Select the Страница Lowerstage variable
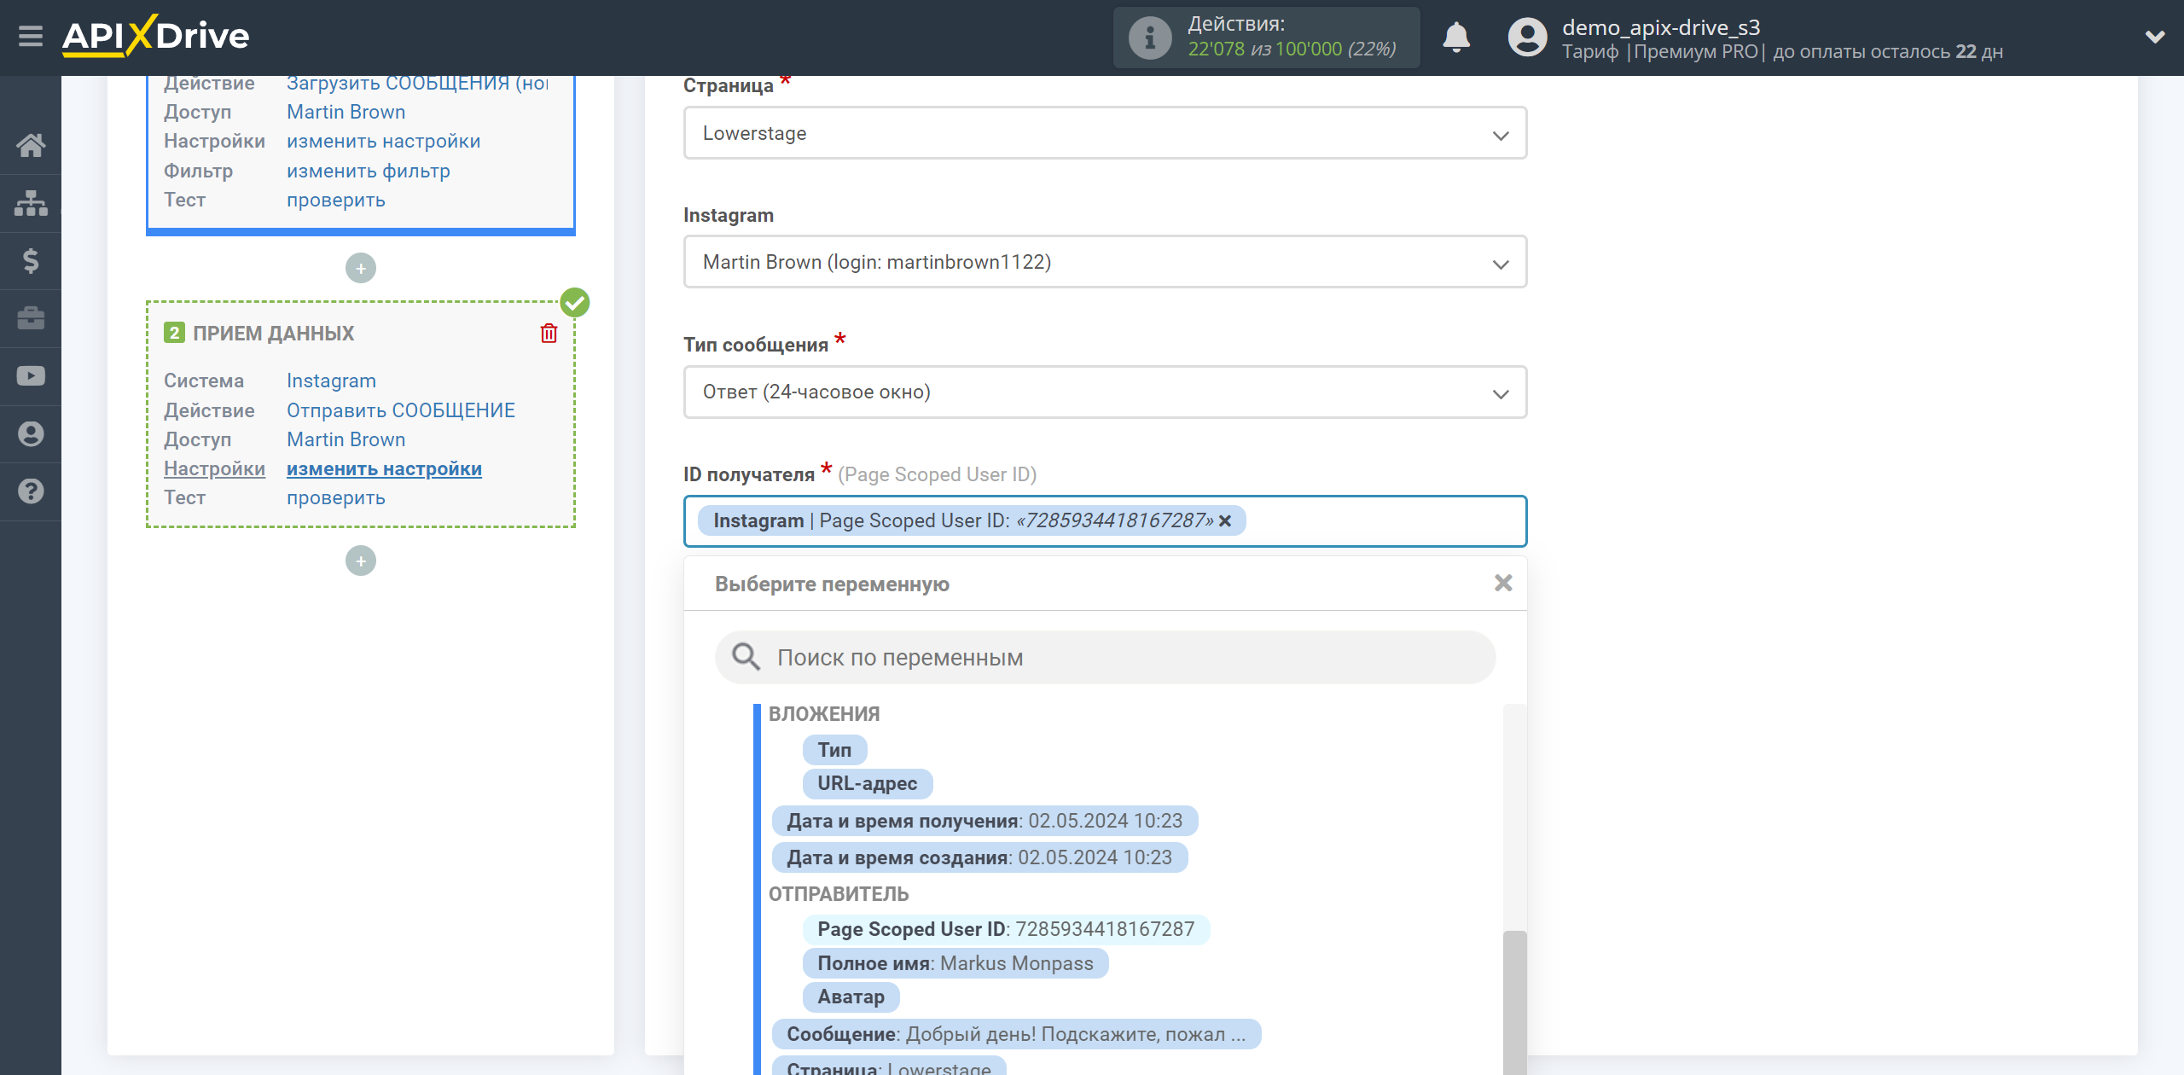 (889, 1066)
